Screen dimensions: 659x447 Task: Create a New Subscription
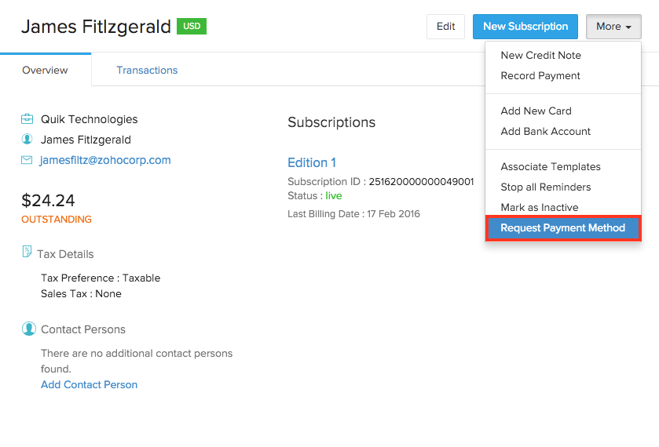pos(525,27)
